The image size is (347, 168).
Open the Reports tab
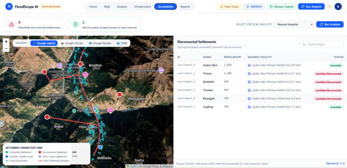(185, 6)
